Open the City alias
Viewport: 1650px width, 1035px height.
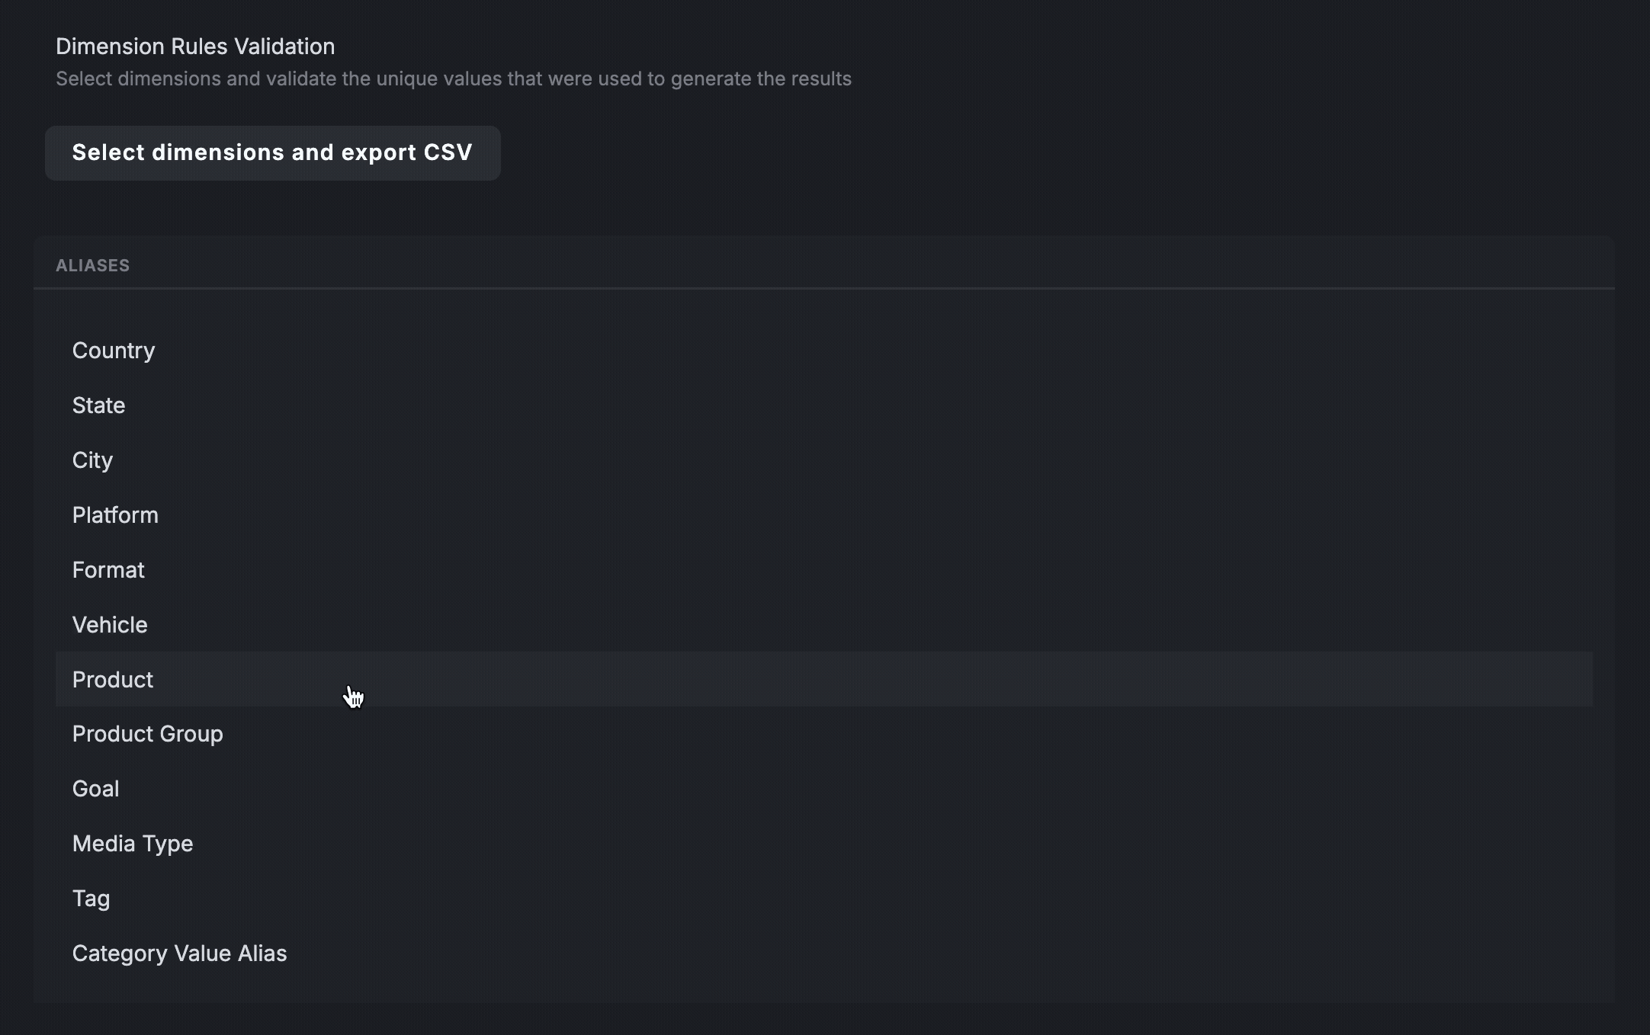pos(824,460)
